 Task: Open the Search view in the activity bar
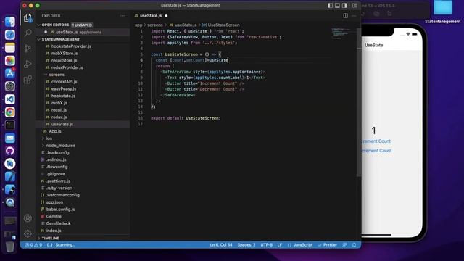[28, 33]
